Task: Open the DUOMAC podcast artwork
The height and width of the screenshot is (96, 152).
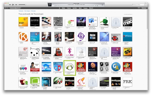Action: 58,37
